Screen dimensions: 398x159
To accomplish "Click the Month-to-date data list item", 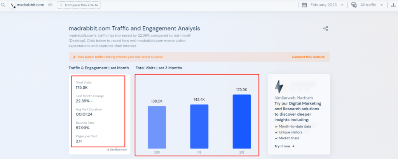I will tap(293, 126).
